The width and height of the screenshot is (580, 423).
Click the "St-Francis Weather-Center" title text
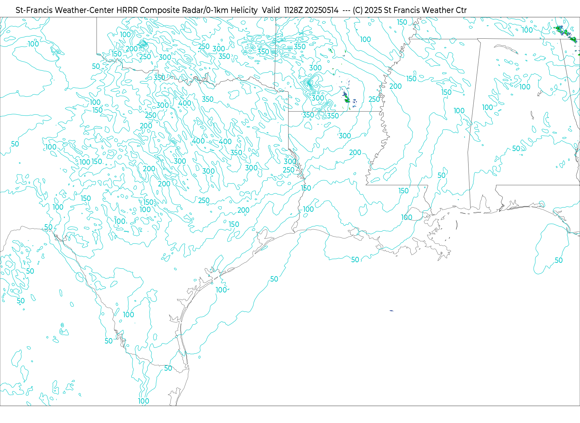(65, 10)
